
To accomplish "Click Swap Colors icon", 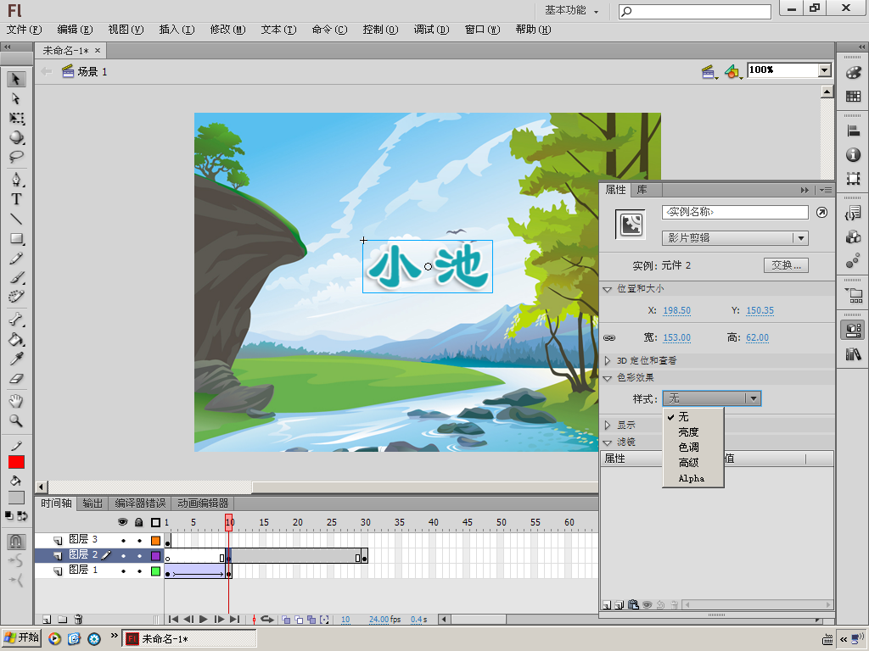I will click(x=23, y=516).
